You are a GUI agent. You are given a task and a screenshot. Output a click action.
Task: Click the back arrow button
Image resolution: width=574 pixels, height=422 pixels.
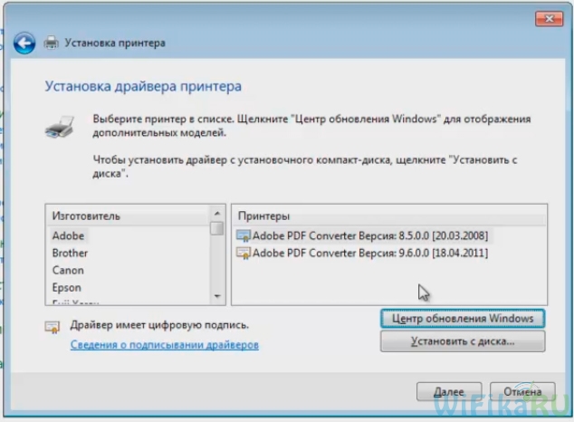[x=24, y=43]
